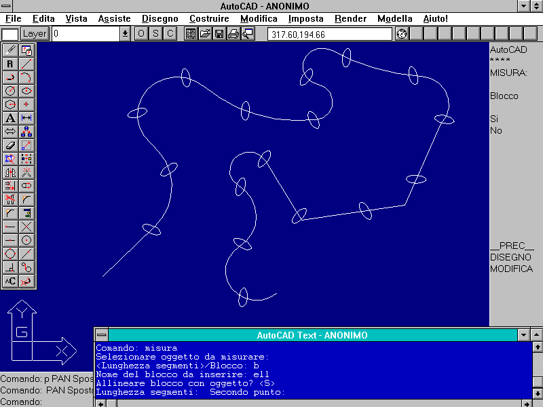
Task: Select the Intersection object snap icon
Action: pos(26,227)
